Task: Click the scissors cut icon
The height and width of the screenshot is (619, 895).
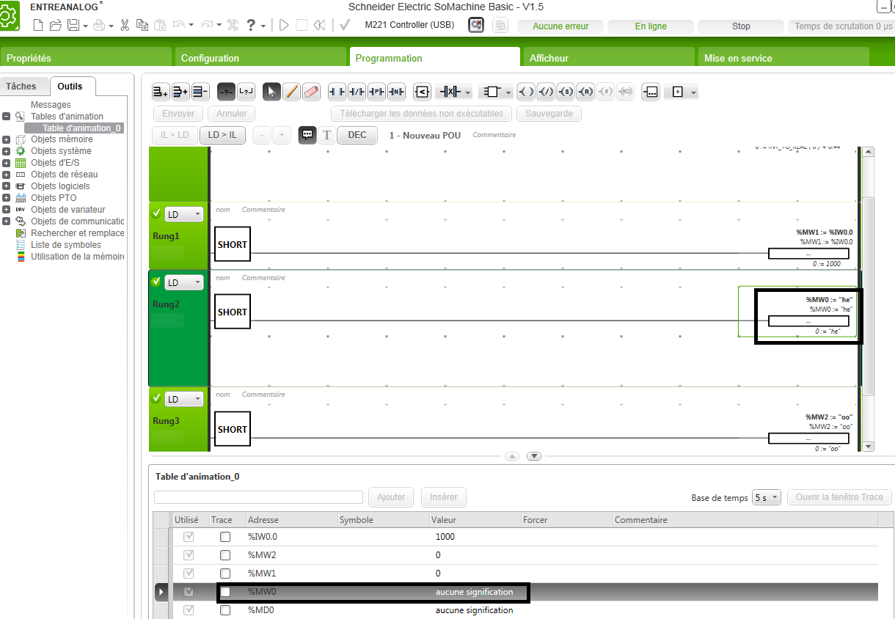Action: coord(125,25)
